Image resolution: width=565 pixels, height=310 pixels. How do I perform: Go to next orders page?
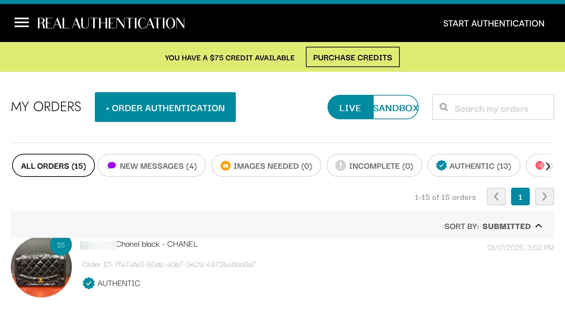point(545,197)
